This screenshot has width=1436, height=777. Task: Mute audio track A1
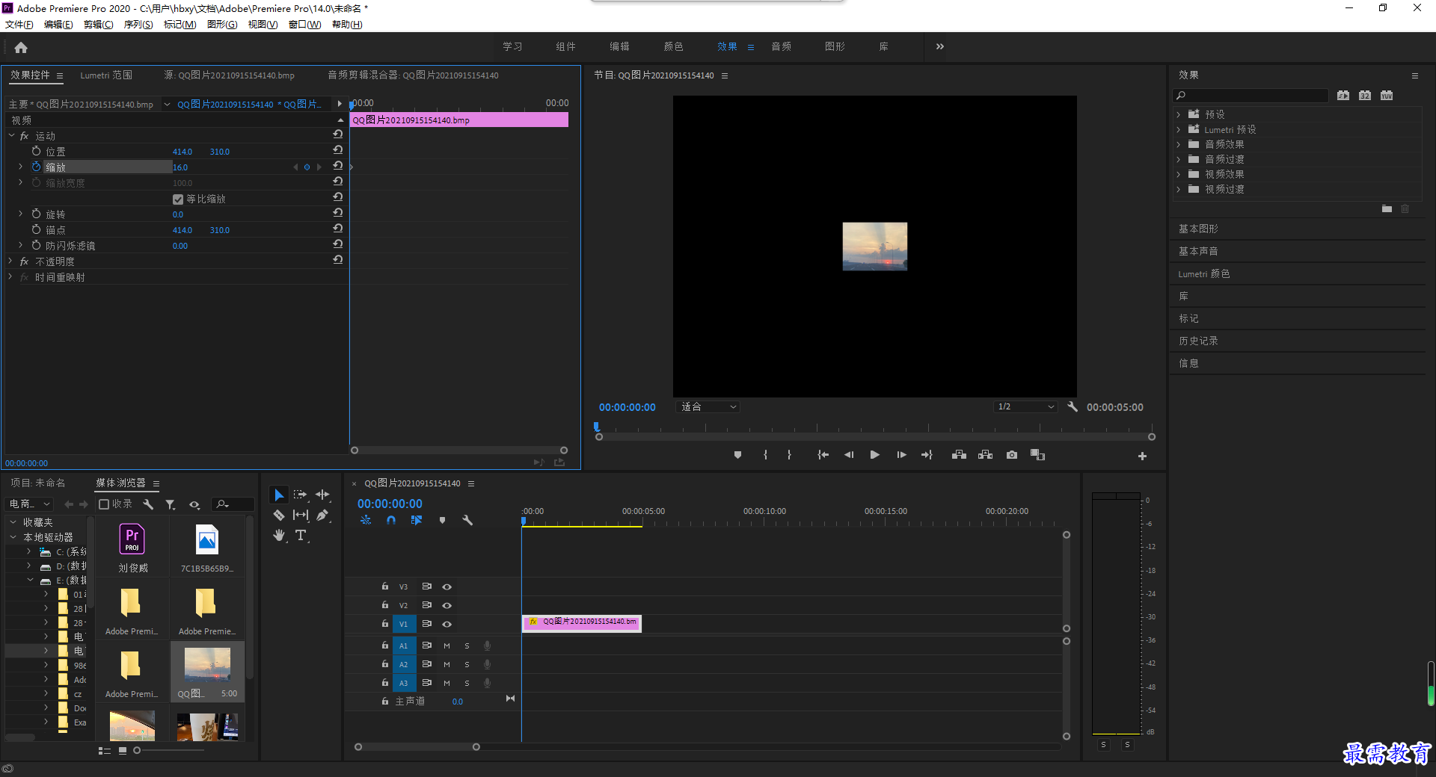coord(447,646)
